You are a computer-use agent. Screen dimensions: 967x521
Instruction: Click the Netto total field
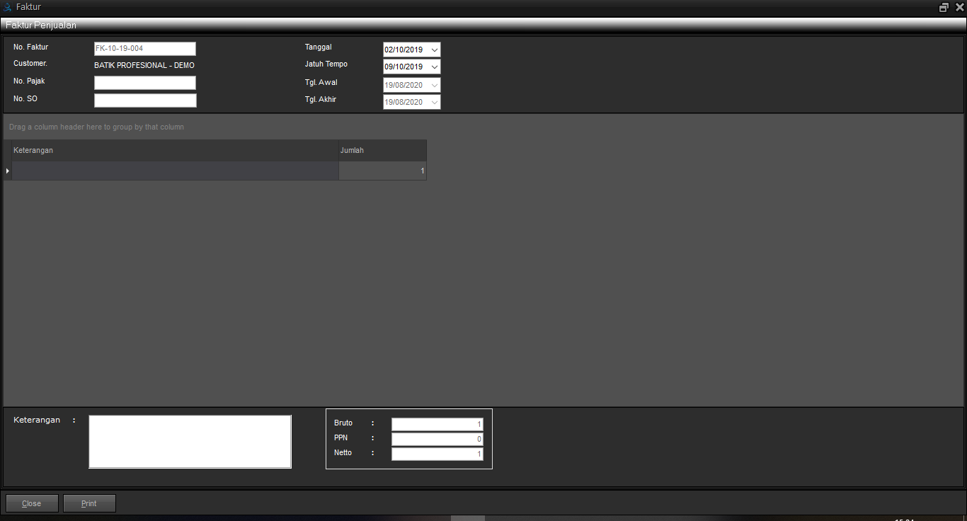click(x=437, y=454)
